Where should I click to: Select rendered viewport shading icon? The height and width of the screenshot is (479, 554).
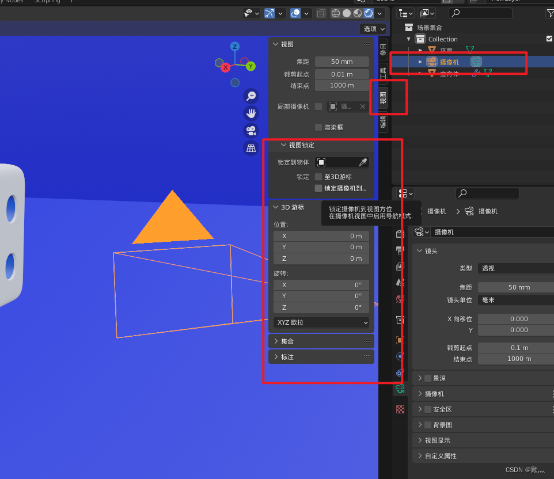(369, 13)
